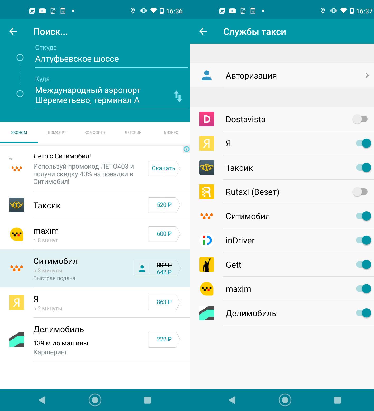Tap '139 м до машины' text
This screenshot has height=411, width=374.
61,343
